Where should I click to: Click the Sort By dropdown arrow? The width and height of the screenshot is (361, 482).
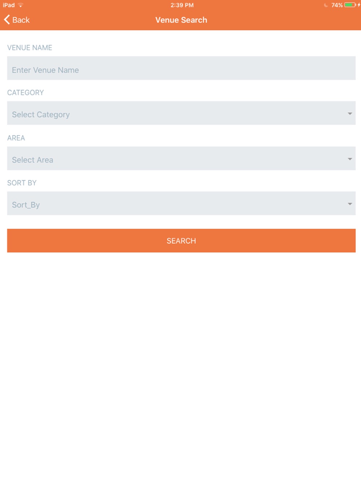coord(350,204)
